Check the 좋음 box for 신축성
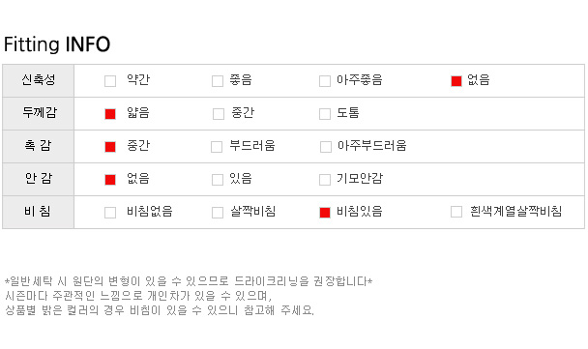This screenshot has width=588, height=349. [218, 81]
